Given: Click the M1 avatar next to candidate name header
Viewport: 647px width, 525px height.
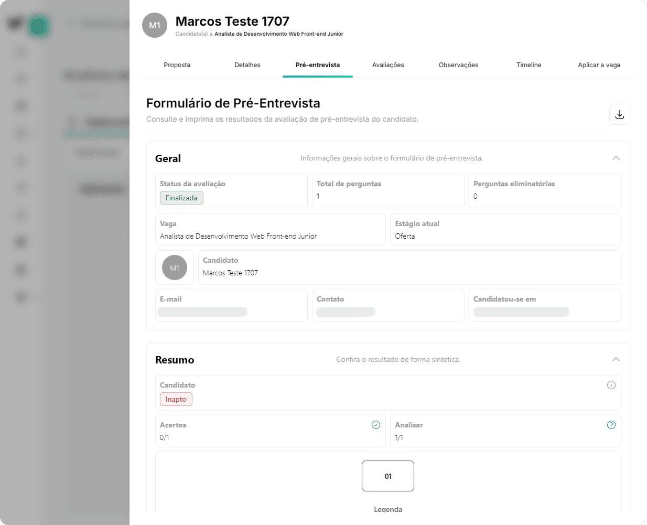Looking at the screenshot, I should pos(155,25).
